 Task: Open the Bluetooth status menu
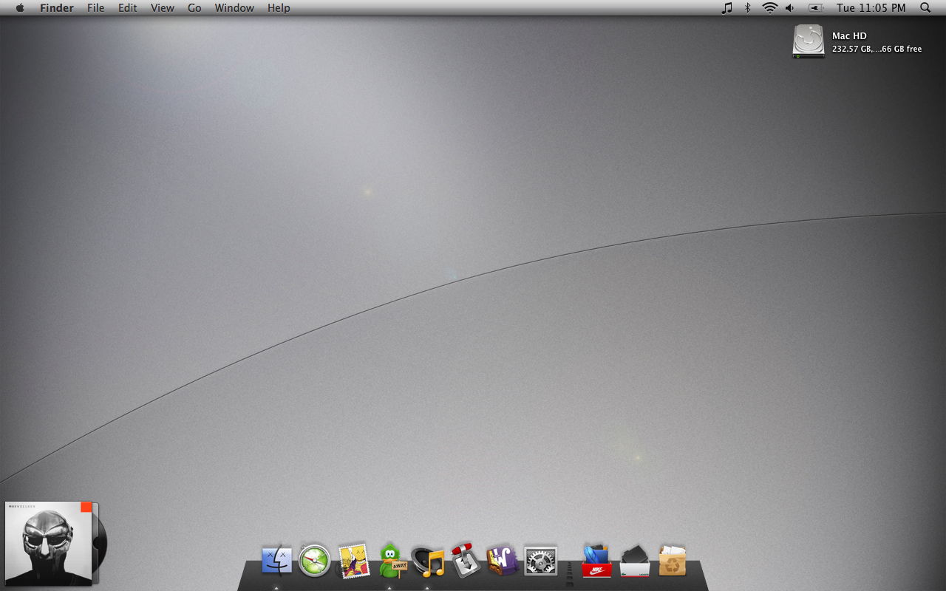748,8
